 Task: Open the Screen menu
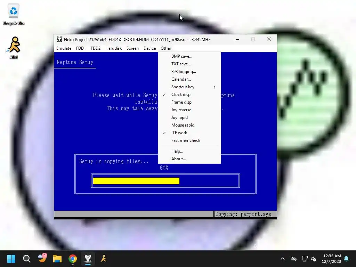click(x=132, y=48)
